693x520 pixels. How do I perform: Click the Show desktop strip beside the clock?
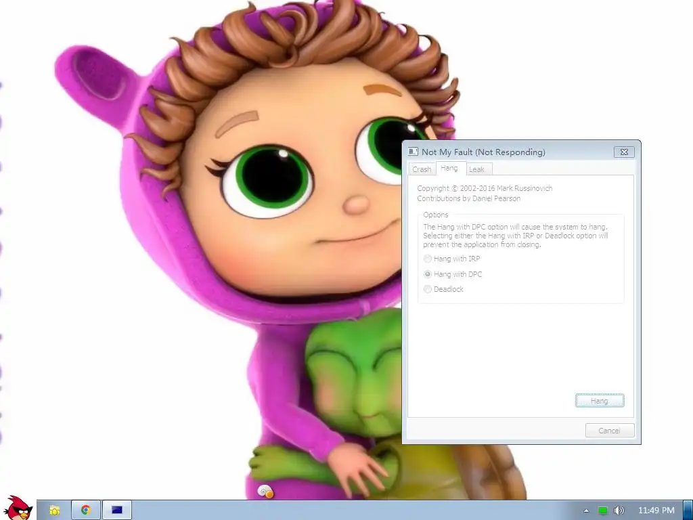click(688, 511)
